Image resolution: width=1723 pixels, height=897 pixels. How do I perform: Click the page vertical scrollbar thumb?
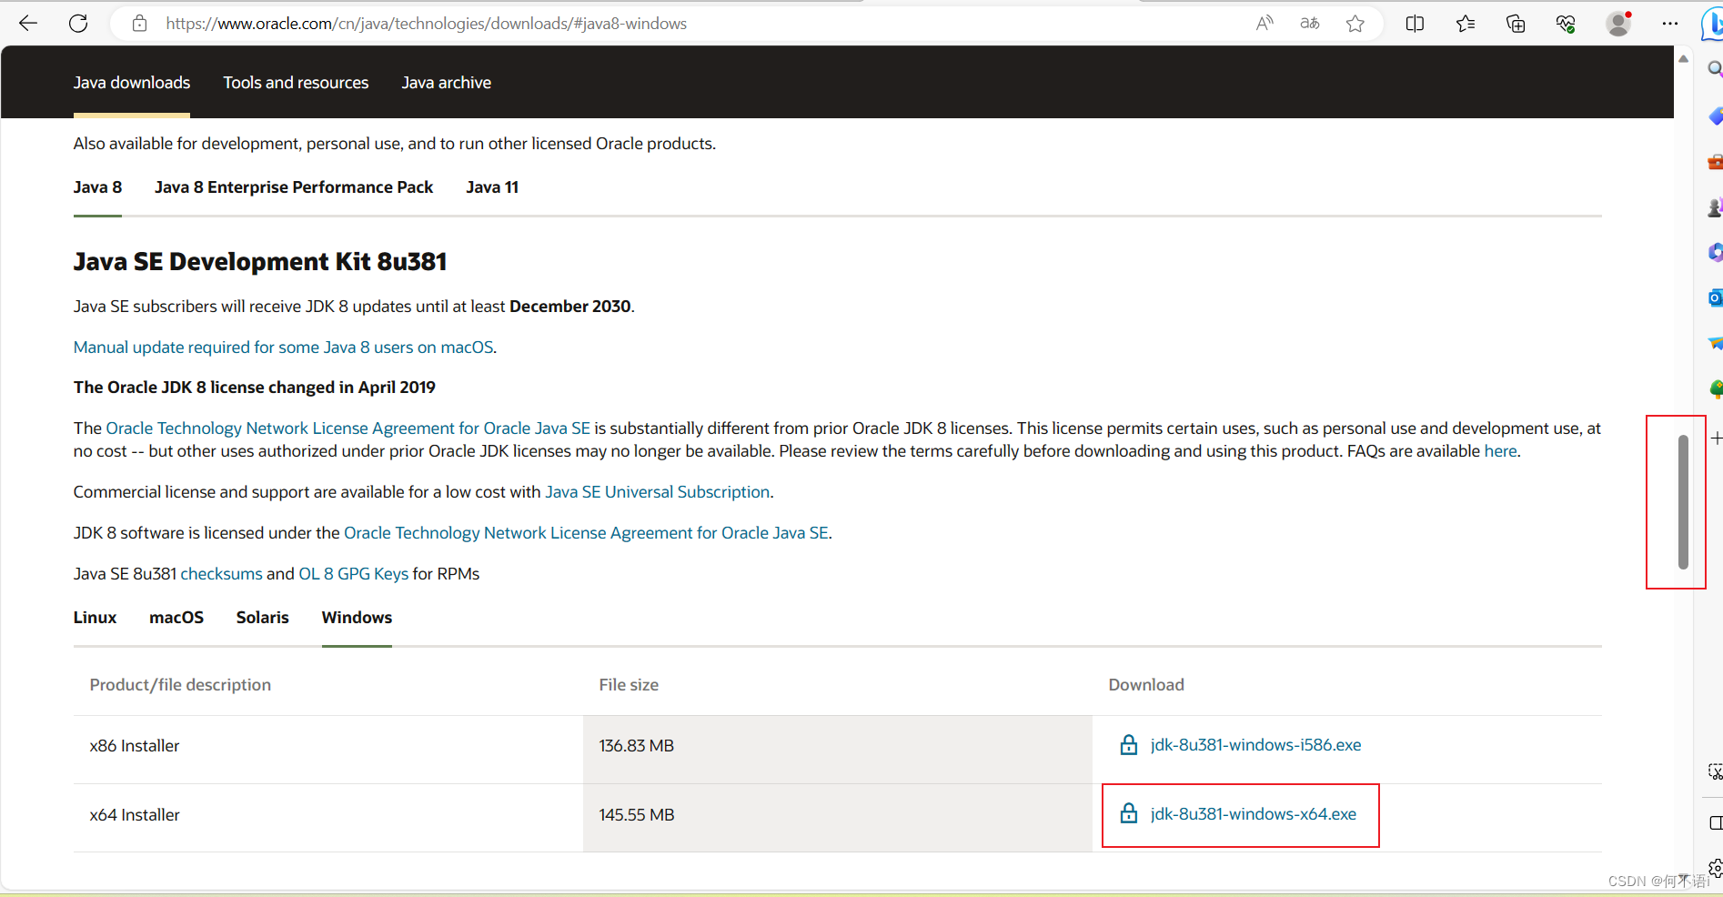(1683, 502)
